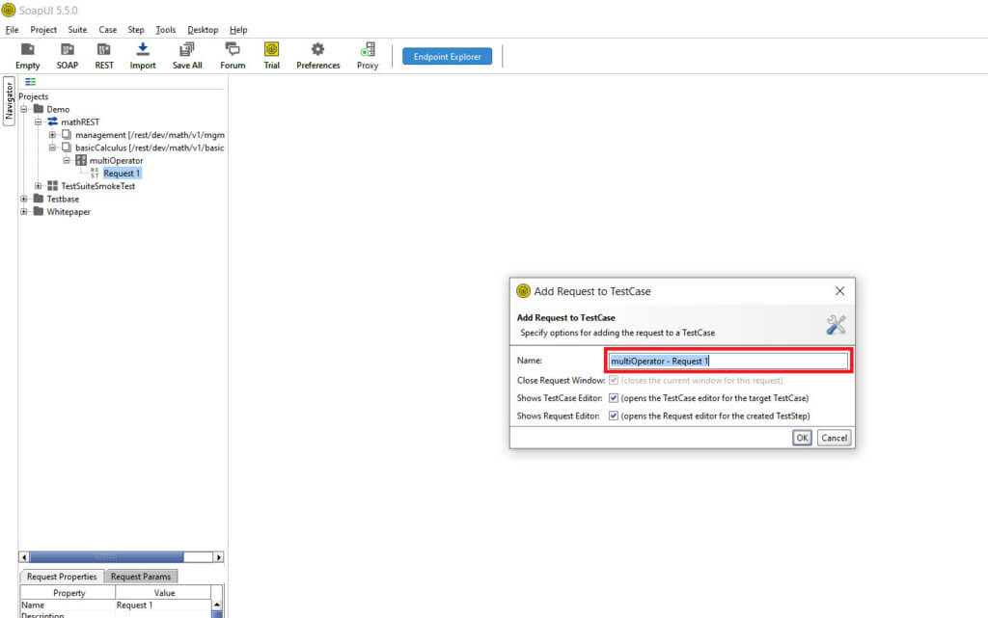The image size is (988, 618).
Task: Expand the TestSuiteSmokeTest node
Action: [37, 185]
